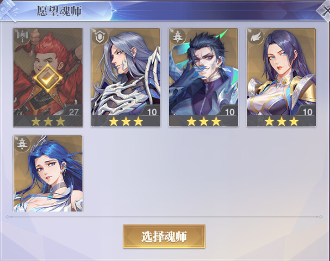Click the 愿望魂师 title label
The height and width of the screenshot is (261, 330).
point(59,11)
